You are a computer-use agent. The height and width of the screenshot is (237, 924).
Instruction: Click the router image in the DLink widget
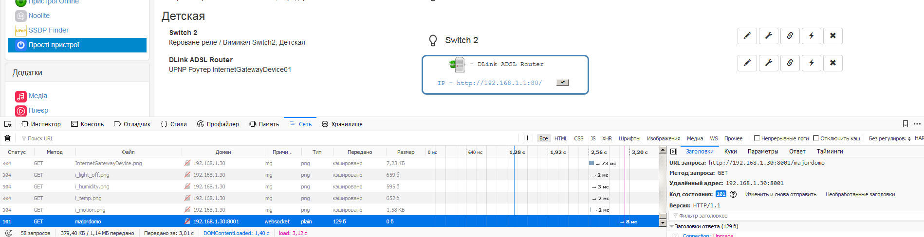tap(457, 65)
